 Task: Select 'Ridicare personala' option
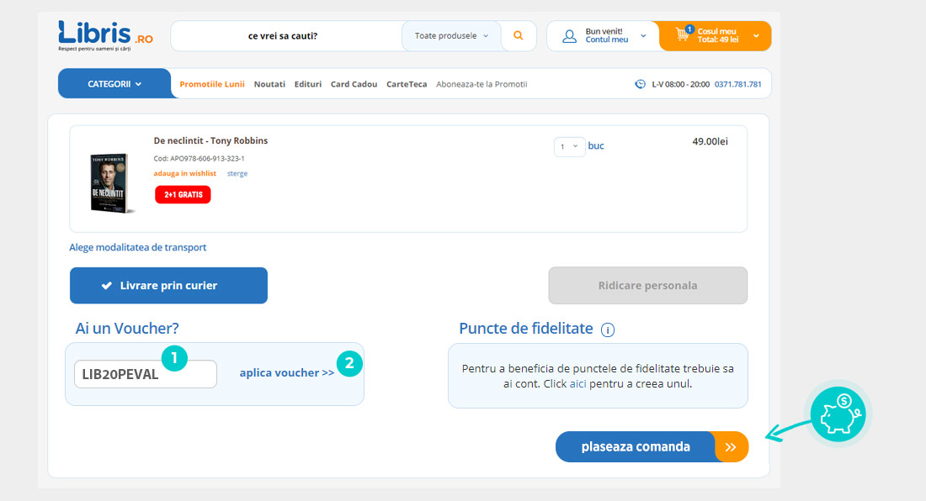point(648,285)
